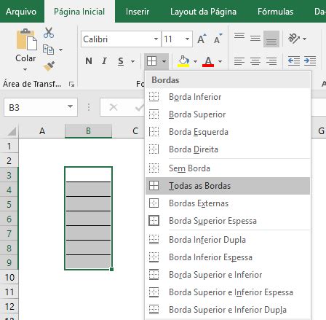This screenshot has width=326, height=320.
Task: Align text to the bottom
Action: (271, 39)
